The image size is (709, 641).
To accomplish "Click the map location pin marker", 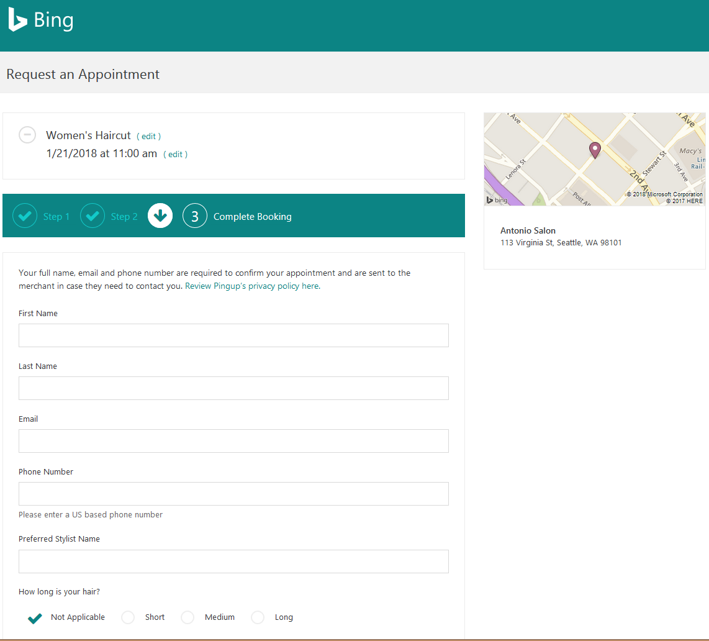I will (x=595, y=150).
